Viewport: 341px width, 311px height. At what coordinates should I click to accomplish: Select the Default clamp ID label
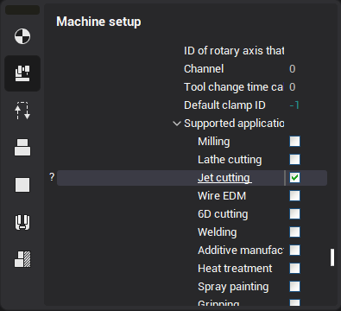coord(224,105)
